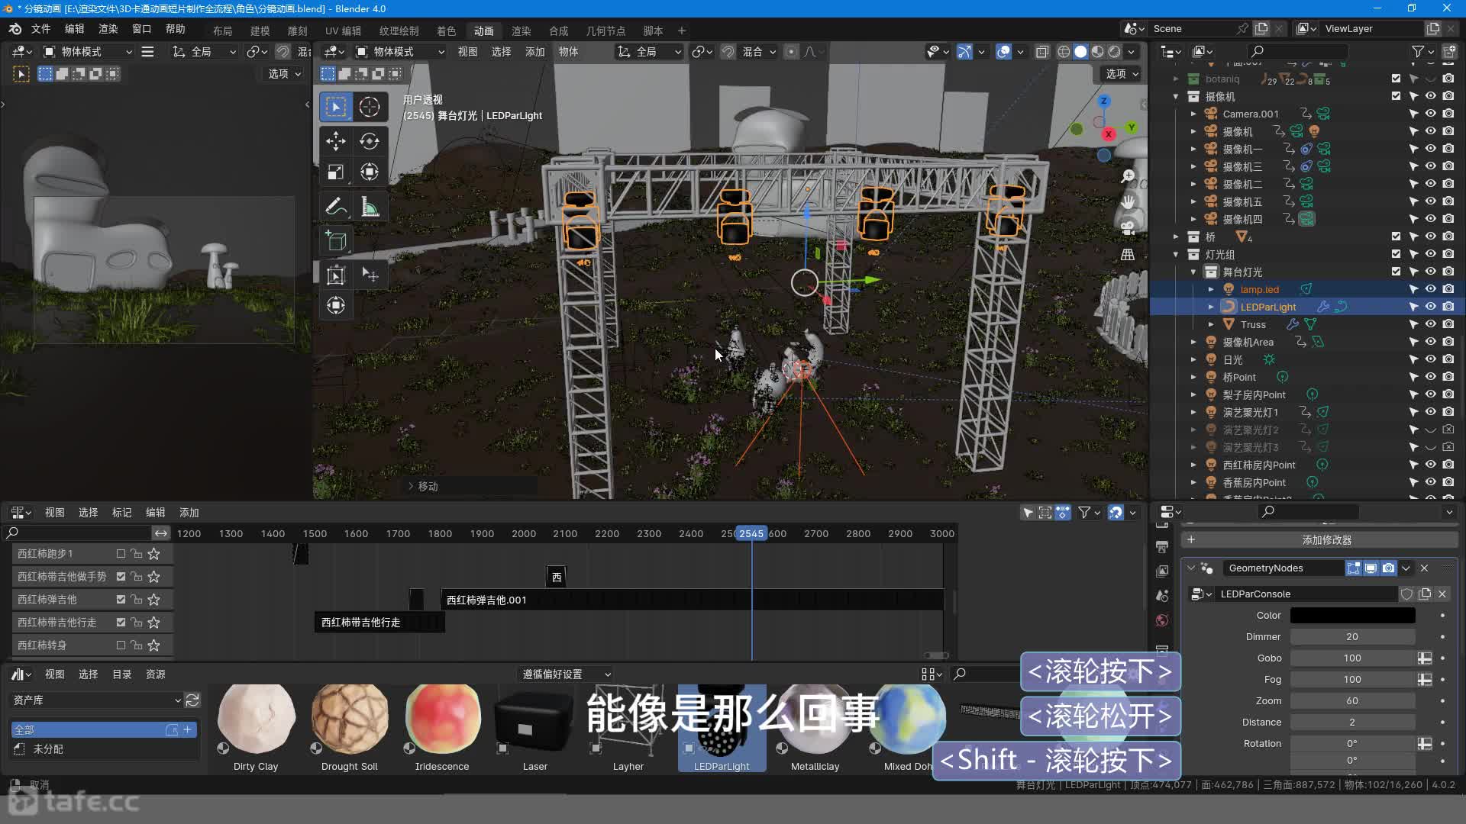Toggle render camera icon on GeometryNodes modifier

point(1389,568)
